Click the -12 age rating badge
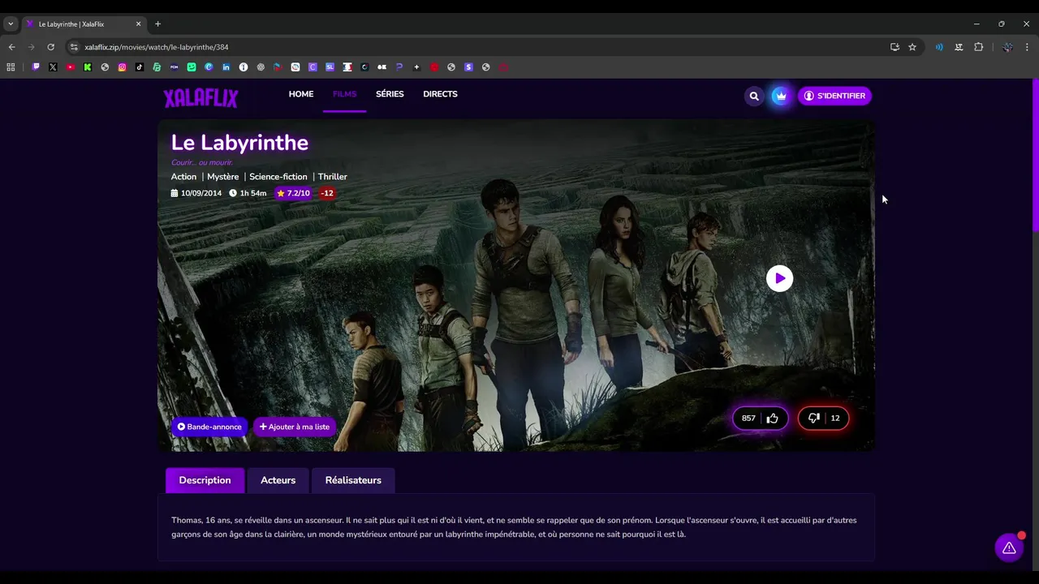The image size is (1039, 584). coord(327,193)
